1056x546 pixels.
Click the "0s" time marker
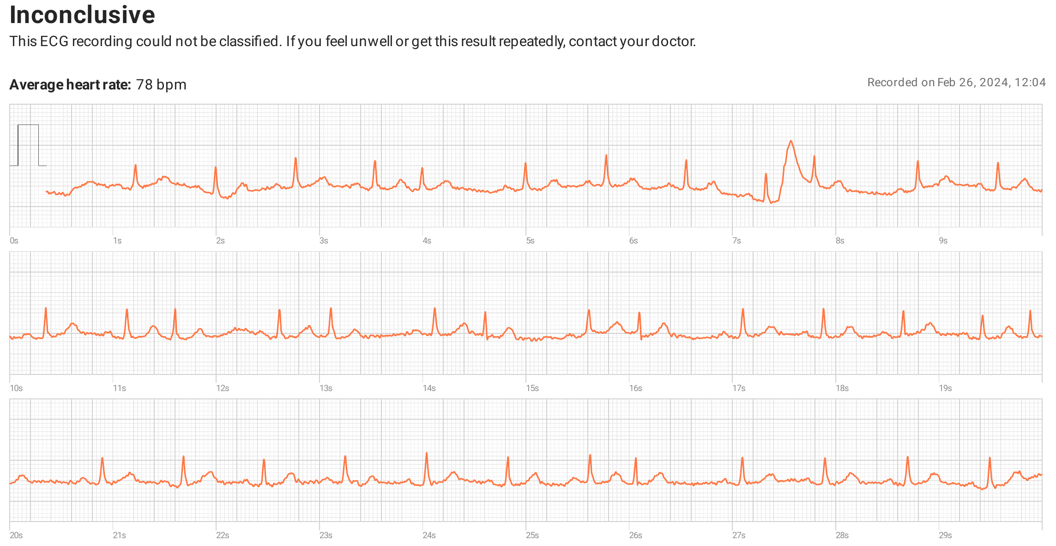tap(14, 241)
